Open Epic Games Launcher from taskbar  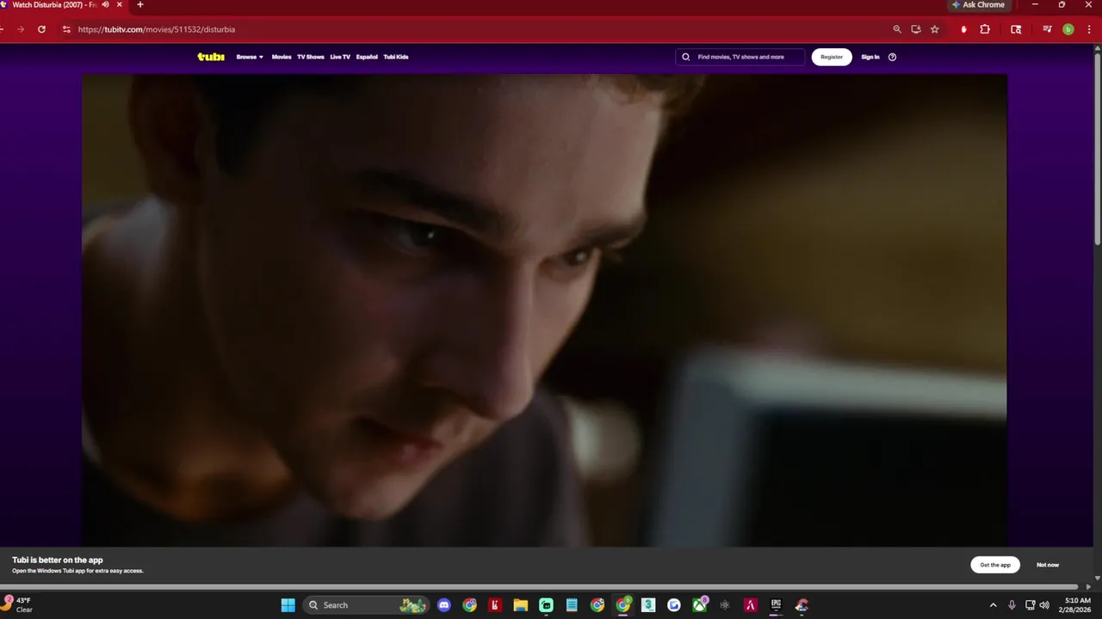[776, 605]
